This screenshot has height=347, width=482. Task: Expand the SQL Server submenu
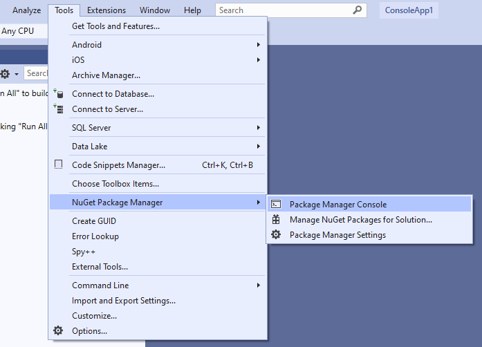[158, 128]
